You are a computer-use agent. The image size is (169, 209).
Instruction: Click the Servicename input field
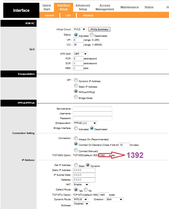[93, 109]
